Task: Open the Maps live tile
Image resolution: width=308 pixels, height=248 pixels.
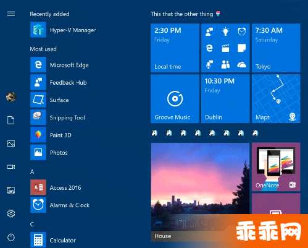Action: 276,99
